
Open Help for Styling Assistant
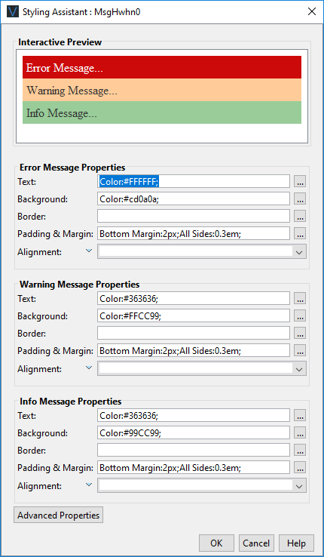click(x=296, y=543)
